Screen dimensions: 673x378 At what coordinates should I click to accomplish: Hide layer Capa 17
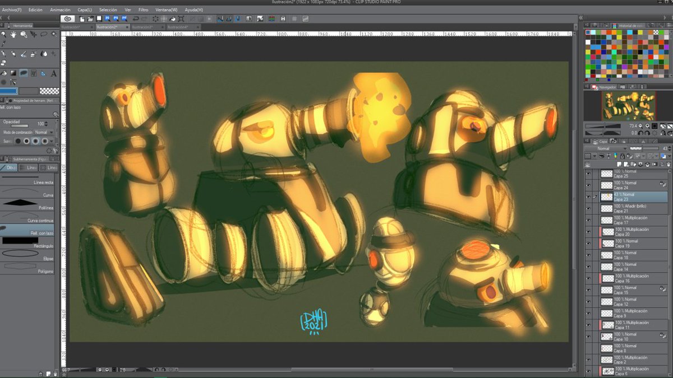588,220
